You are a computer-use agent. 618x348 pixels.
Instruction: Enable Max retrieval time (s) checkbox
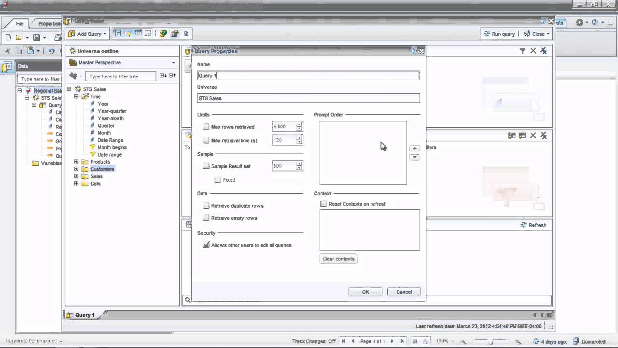coord(206,140)
